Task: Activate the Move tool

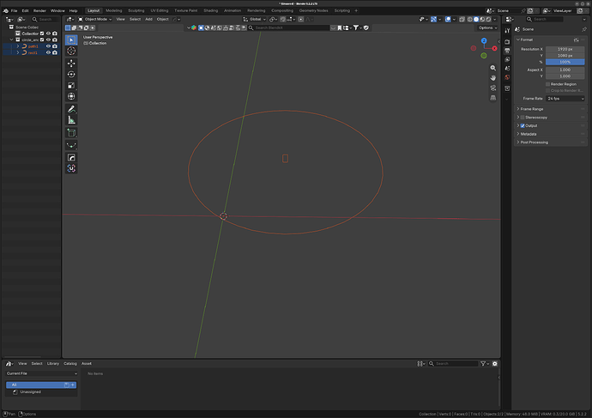Action: click(x=71, y=64)
